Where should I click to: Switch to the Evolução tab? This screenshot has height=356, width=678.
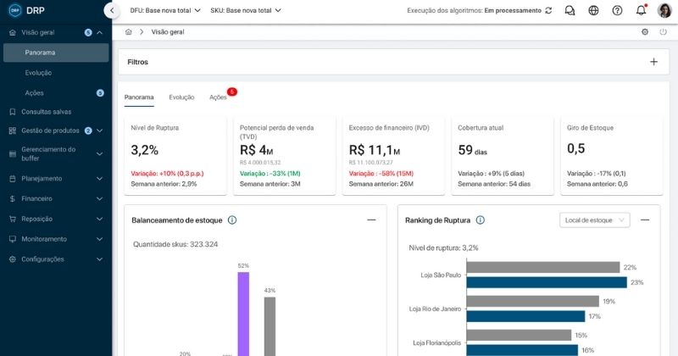tap(181, 97)
